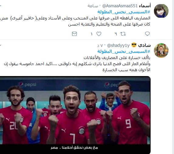The image size is (174, 154).
Task: Open the Egypt team image in Shady's tweet
Action: pyautogui.click(x=75, y=115)
